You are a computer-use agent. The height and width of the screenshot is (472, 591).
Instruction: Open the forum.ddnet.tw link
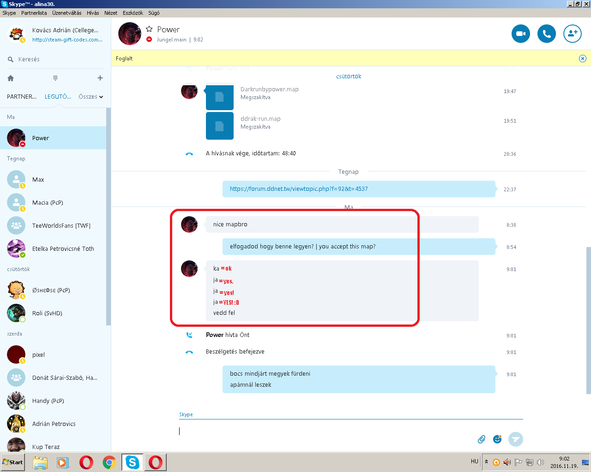coord(299,189)
